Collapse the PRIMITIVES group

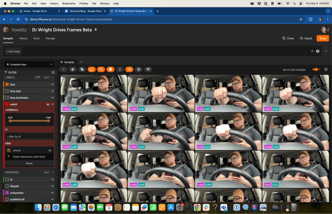(x=53, y=172)
